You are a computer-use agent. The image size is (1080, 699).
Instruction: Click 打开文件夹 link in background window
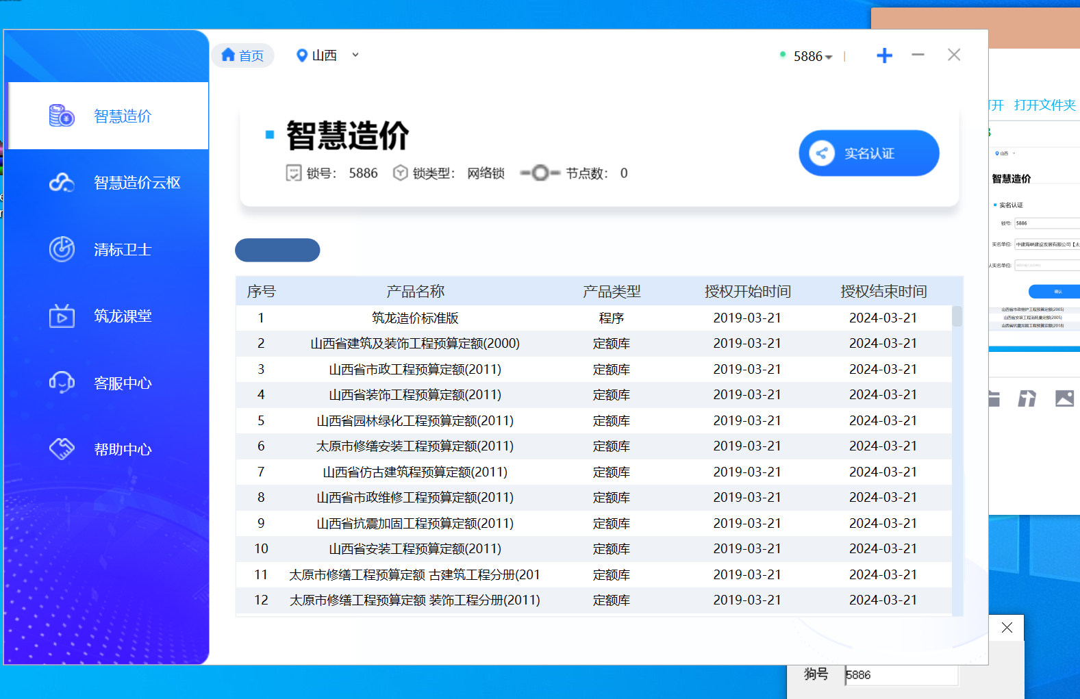[1044, 105]
